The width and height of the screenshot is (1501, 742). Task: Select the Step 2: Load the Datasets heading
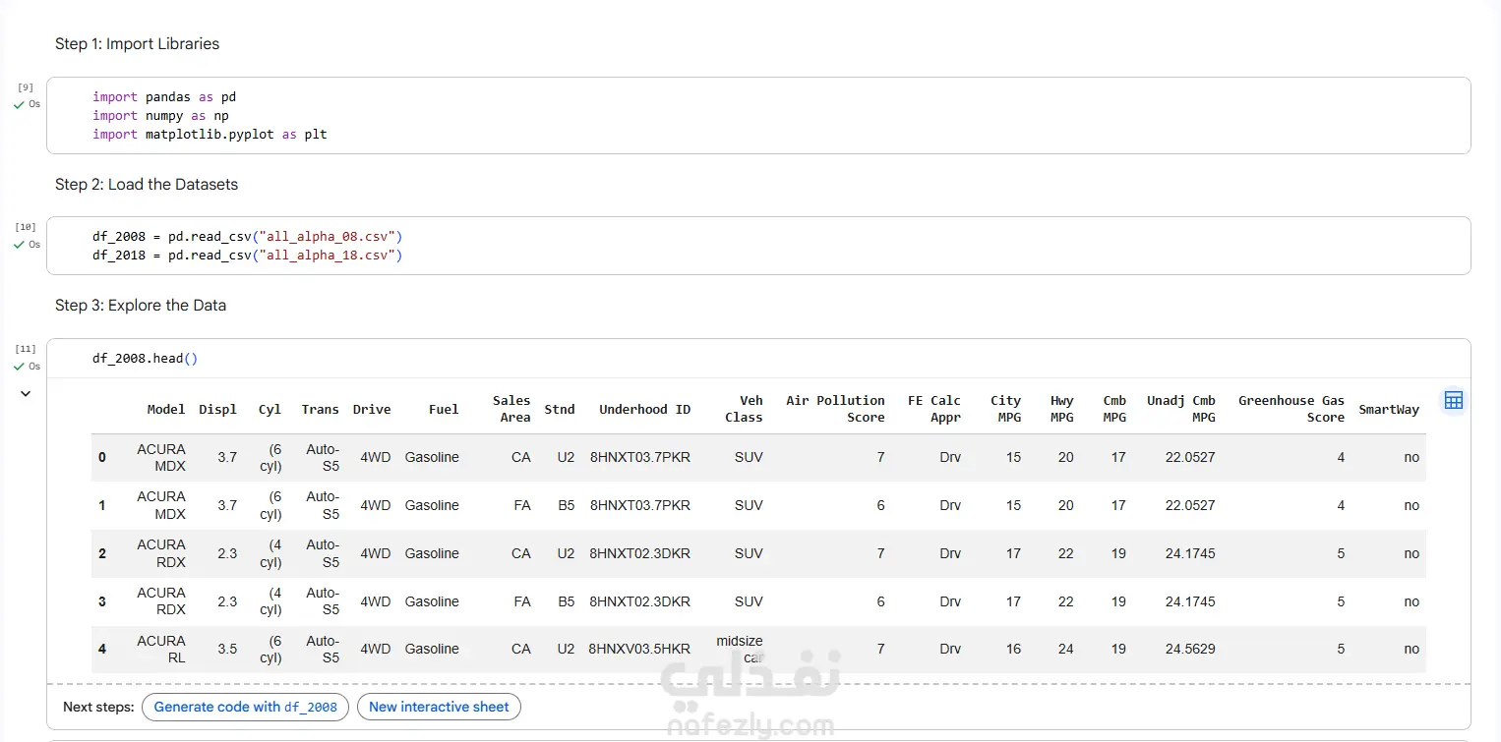[147, 185]
